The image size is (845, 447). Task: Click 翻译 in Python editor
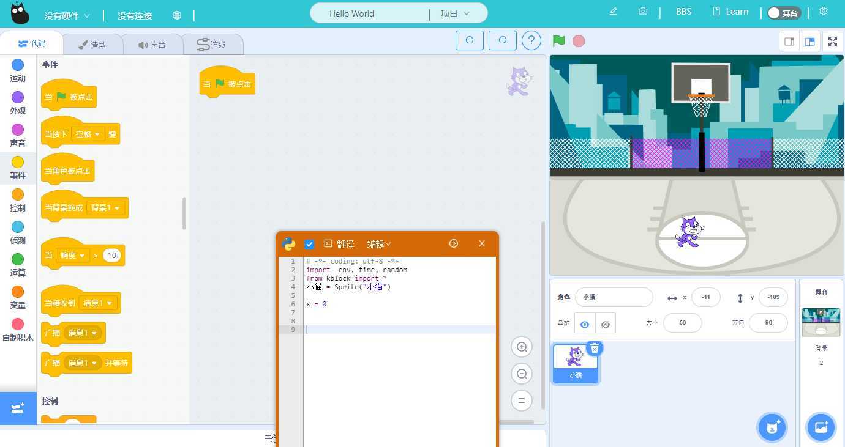tap(339, 244)
